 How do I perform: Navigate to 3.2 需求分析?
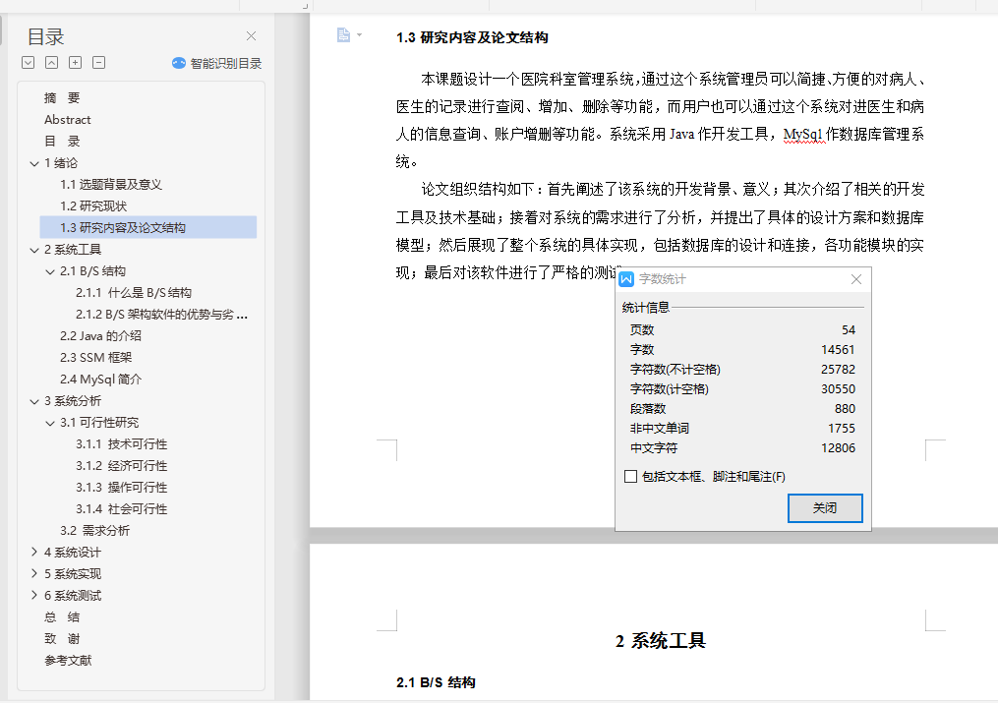[x=94, y=531]
